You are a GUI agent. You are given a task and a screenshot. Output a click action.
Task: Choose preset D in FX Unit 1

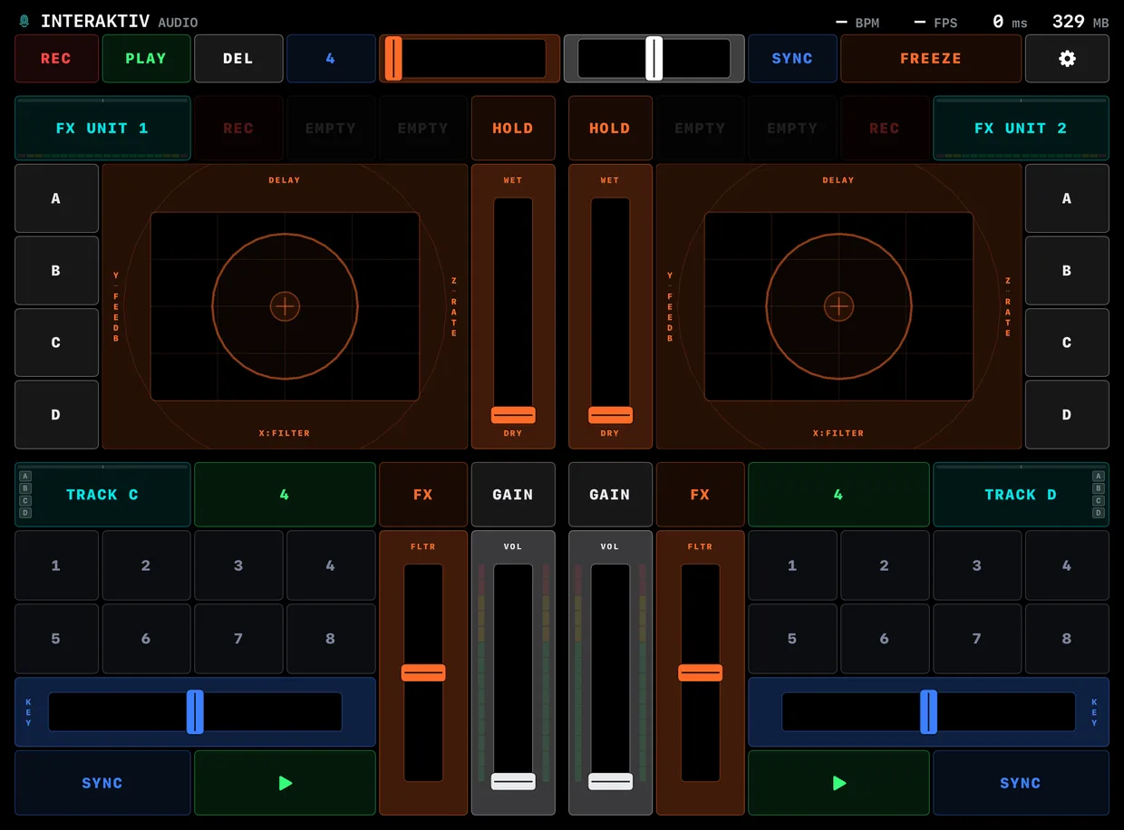click(x=56, y=415)
